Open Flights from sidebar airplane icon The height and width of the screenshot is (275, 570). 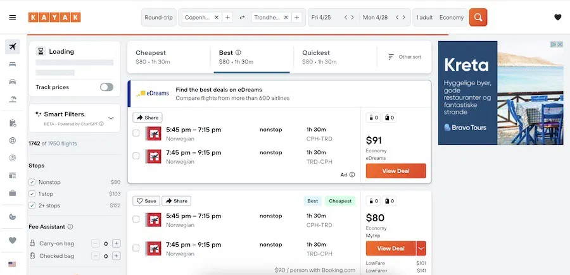click(13, 47)
